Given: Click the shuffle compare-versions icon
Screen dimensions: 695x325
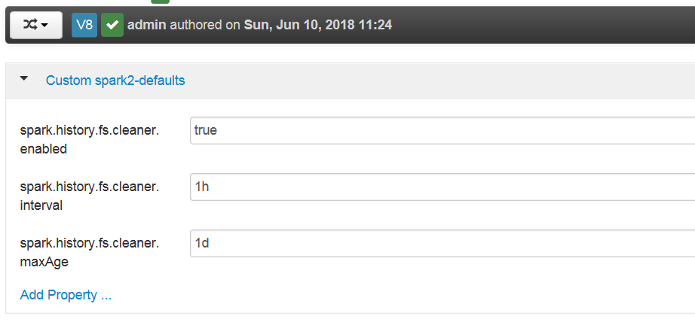Looking at the screenshot, I should 29,25.
